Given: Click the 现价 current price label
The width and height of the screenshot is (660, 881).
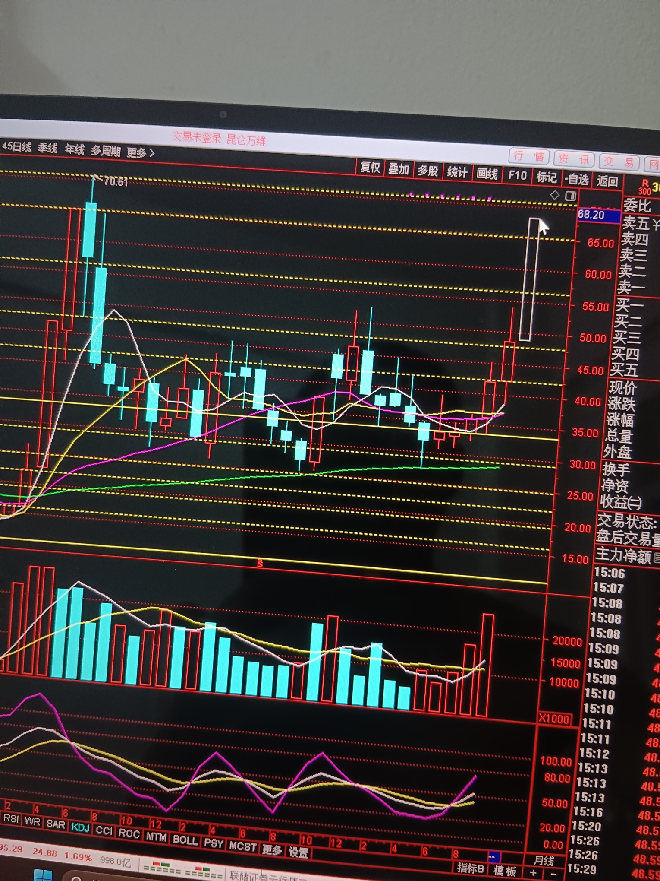Looking at the screenshot, I should pyautogui.click(x=623, y=388).
